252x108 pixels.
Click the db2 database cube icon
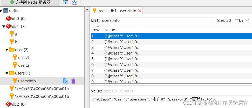pos(9,104)
